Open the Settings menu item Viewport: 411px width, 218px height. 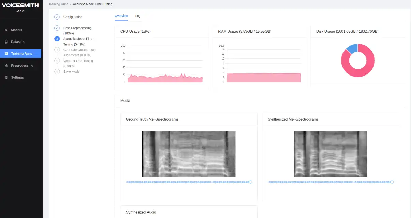(x=20, y=78)
